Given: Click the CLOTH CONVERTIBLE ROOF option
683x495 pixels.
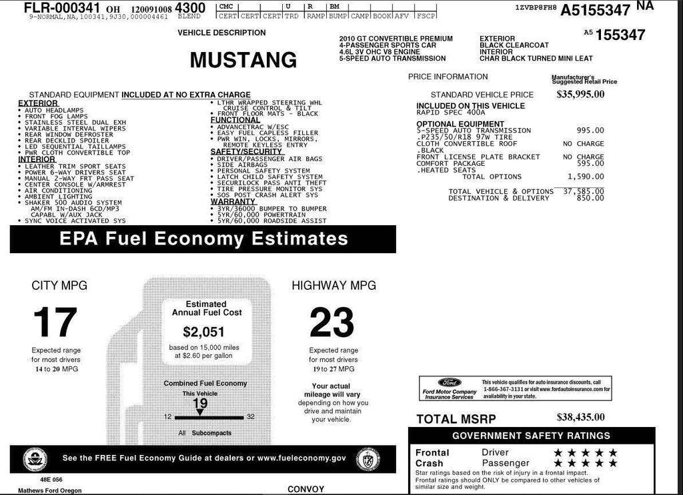Looking at the screenshot, I should 467,143.
